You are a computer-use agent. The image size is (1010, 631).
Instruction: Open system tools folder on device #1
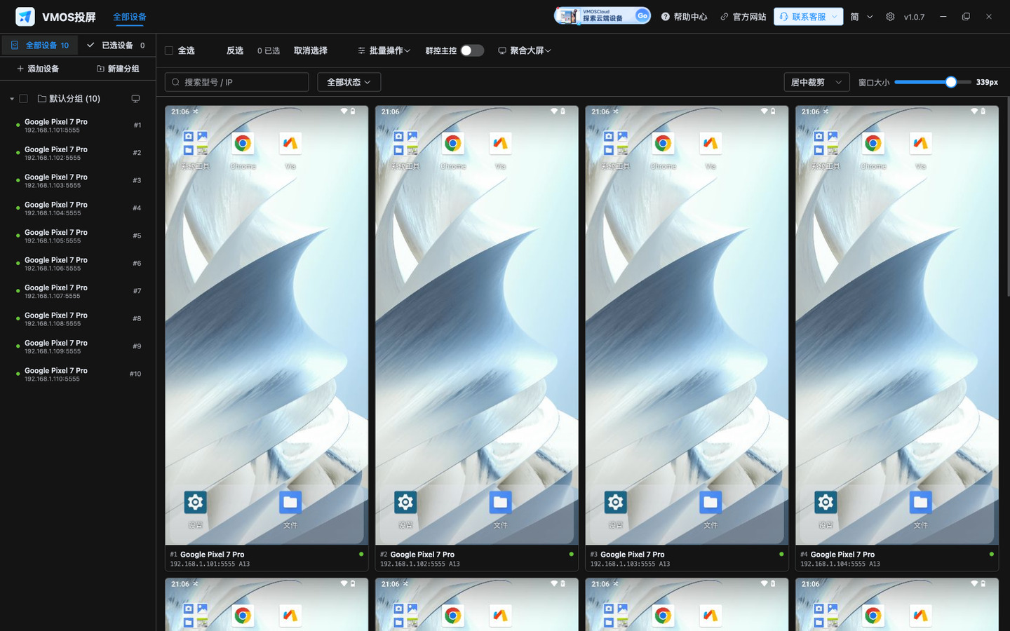tap(195, 144)
